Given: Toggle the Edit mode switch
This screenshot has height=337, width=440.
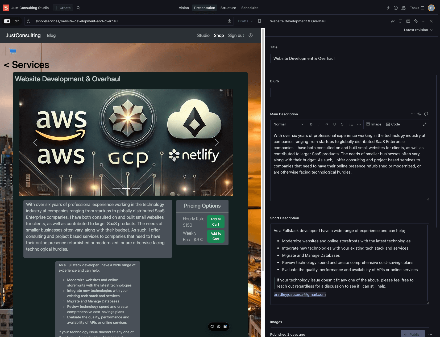Looking at the screenshot, I should coord(7,21).
